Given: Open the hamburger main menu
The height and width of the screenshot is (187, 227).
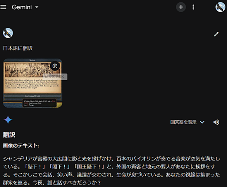Looking at the screenshot, I should (3, 7).
